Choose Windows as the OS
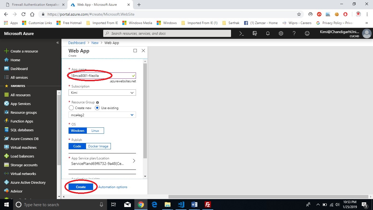The image size is (373, 210). click(x=78, y=131)
